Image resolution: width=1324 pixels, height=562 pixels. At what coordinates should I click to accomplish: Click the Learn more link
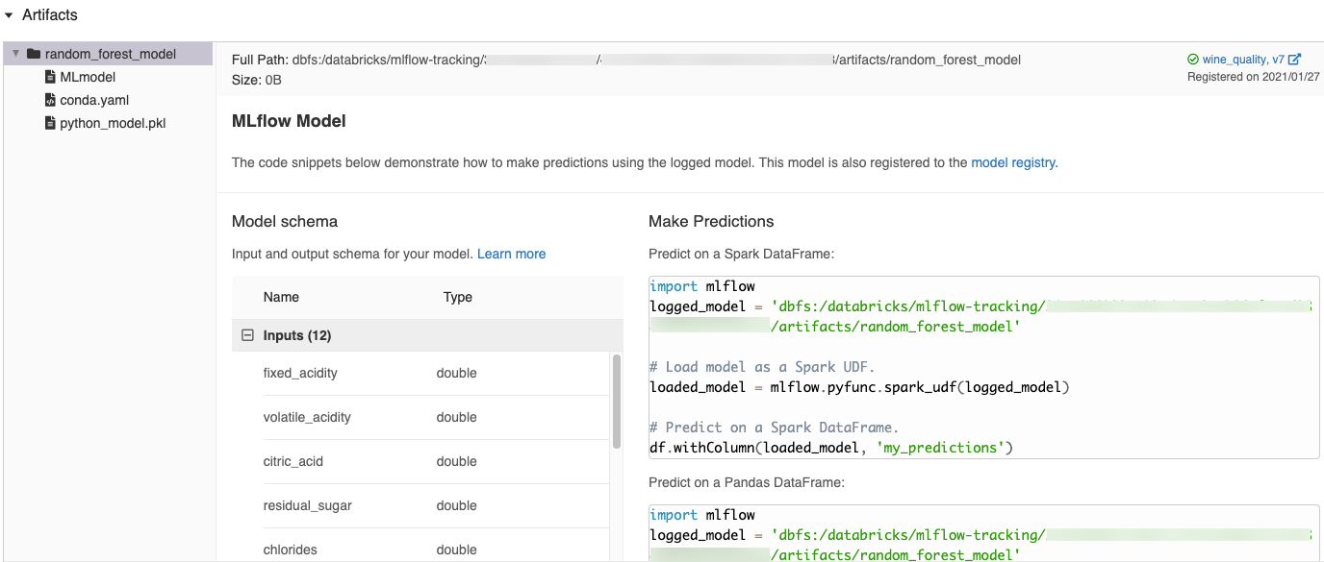coord(511,254)
